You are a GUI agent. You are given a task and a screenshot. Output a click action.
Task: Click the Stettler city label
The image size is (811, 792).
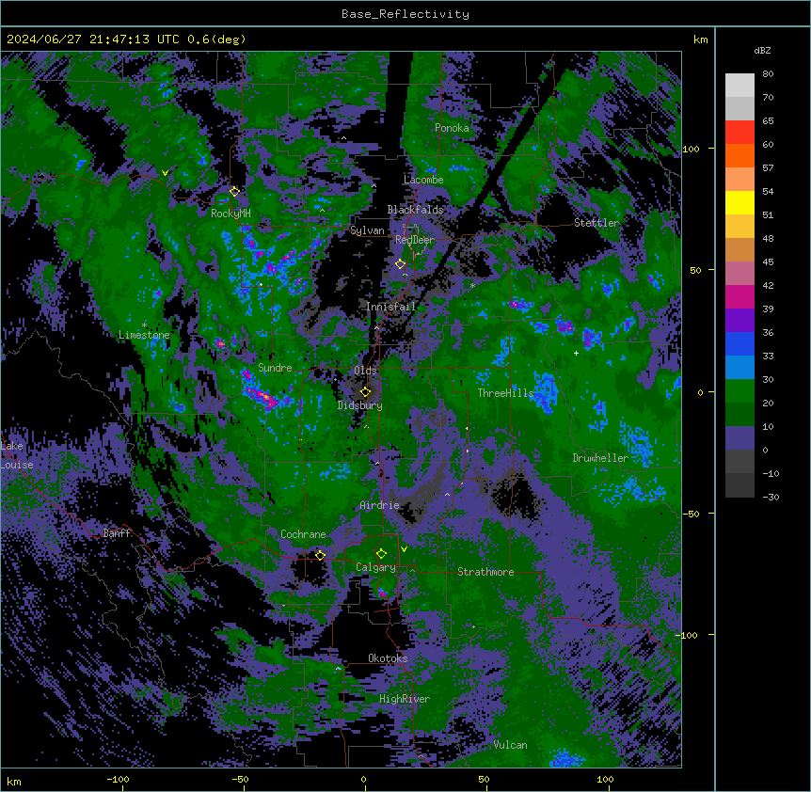point(596,223)
